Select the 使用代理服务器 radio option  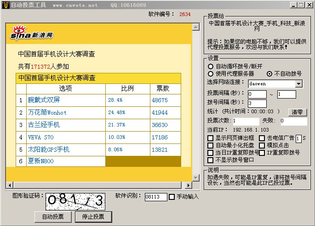click(211, 74)
